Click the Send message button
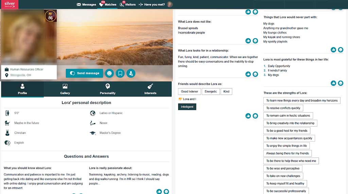This screenshot has height=194, width=348. pos(84,73)
